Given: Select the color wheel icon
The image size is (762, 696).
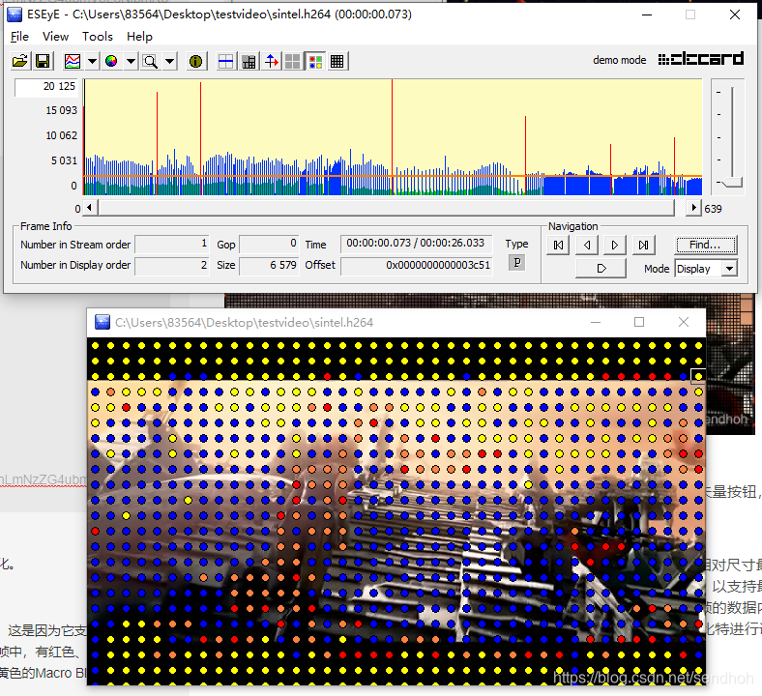Looking at the screenshot, I should click(111, 61).
